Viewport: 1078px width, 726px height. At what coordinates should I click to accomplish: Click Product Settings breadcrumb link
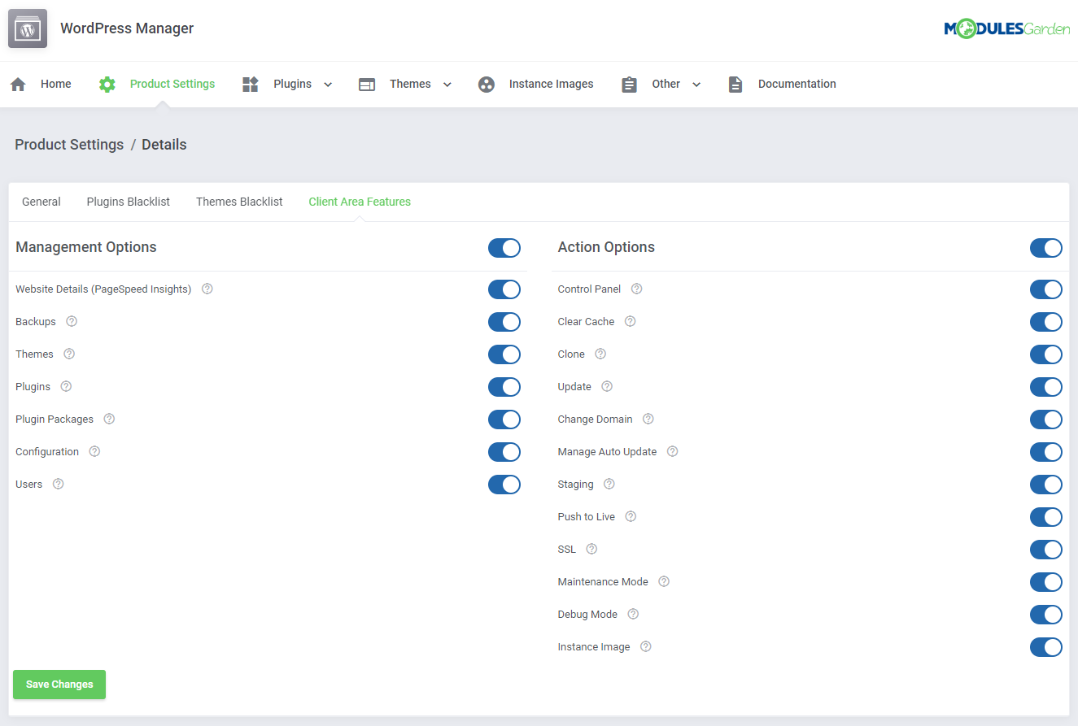coord(69,145)
